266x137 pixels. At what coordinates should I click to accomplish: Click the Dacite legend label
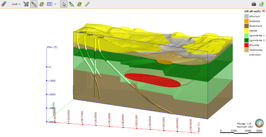click(x=253, y=31)
